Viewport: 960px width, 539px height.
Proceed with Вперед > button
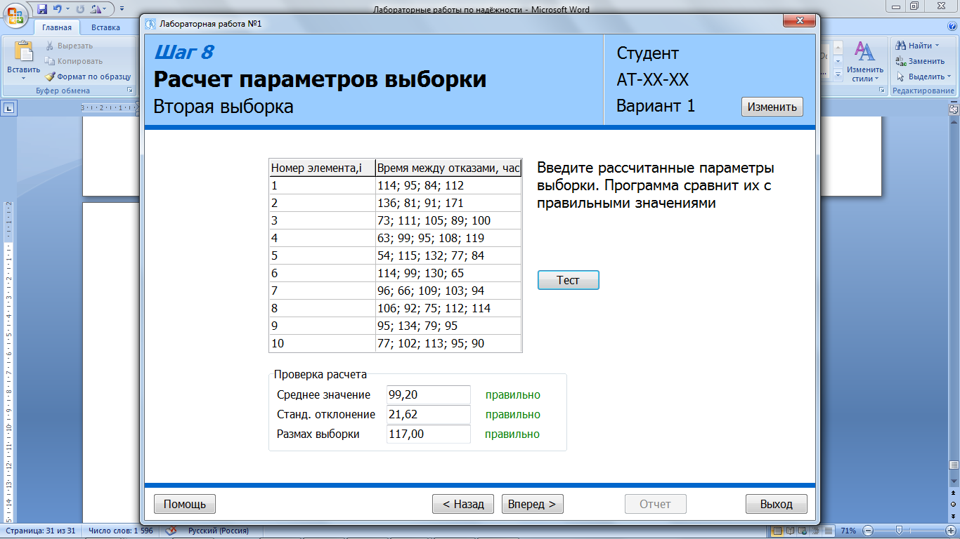pyautogui.click(x=532, y=504)
